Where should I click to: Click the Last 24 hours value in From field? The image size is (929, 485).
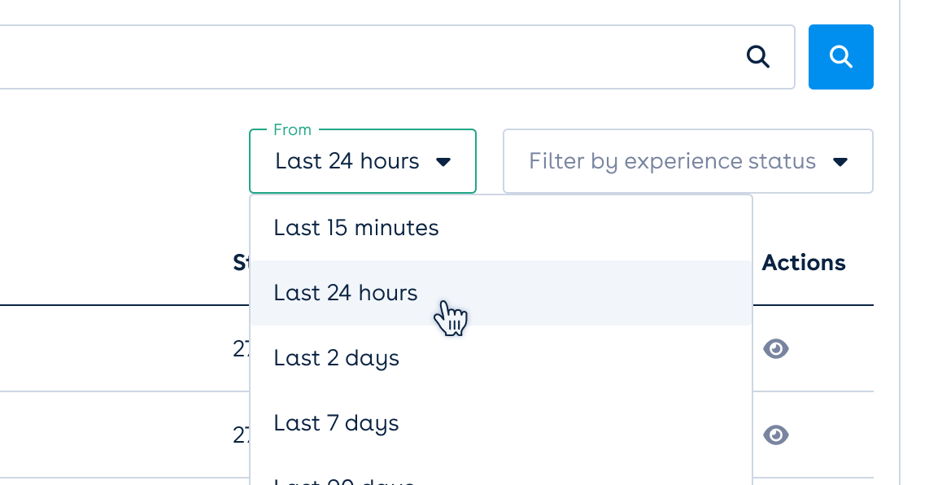(347, 161)
